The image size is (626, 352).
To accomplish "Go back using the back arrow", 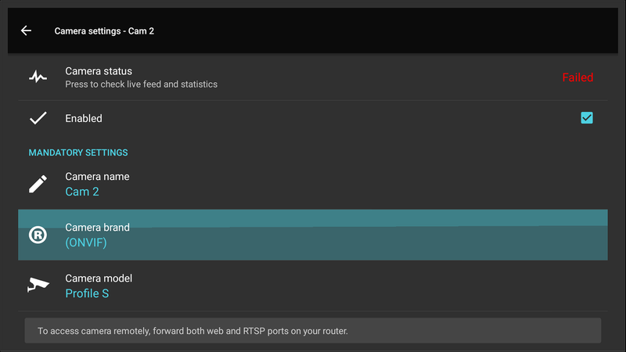I will pyautogui.click(x=27, y=31).
